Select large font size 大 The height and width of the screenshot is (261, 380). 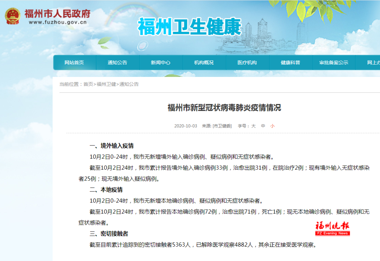point(253,126)
